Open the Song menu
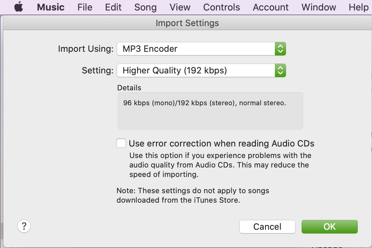Viewport: 372px width, 248px height. coord(145,7)
